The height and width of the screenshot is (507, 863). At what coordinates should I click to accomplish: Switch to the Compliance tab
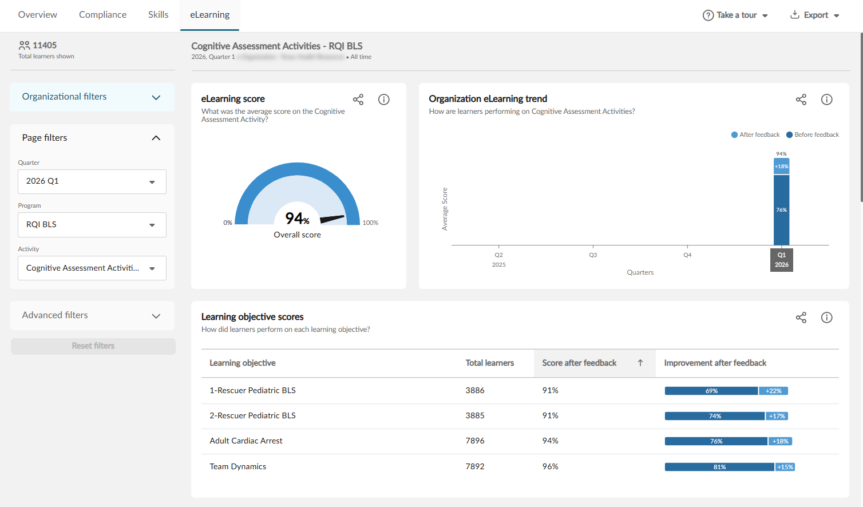pos(103,15)
